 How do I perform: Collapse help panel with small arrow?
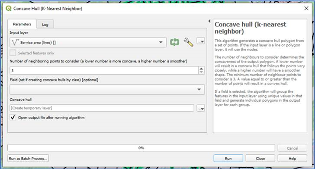click(209, 21)
